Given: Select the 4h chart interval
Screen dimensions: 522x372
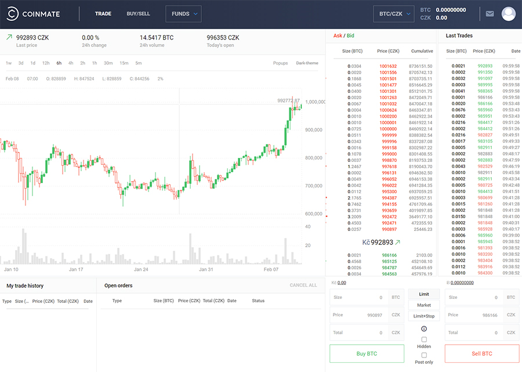Looking at the screenshot, I should (x=71, y=63).
